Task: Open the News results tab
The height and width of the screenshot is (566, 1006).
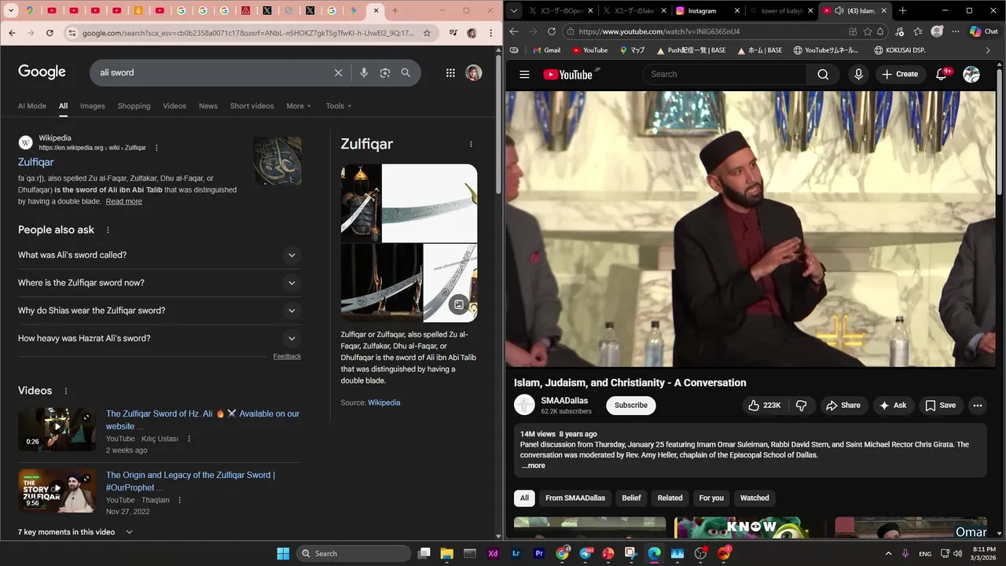Action: pos(208,106)
